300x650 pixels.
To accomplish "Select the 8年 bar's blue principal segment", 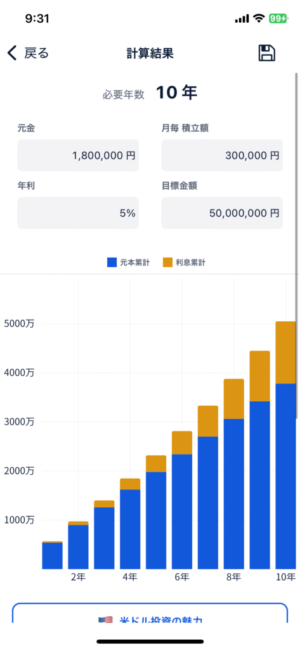I will (233, 494).
